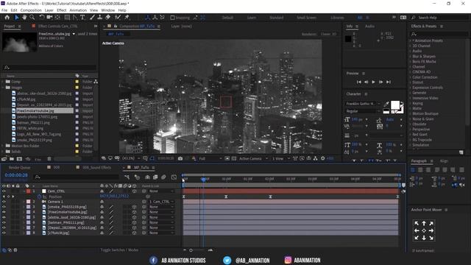Screen dimensions: 471x265
Task: Click Toggle Switches / Modes at timeline bottom
Action: point(119,250)
